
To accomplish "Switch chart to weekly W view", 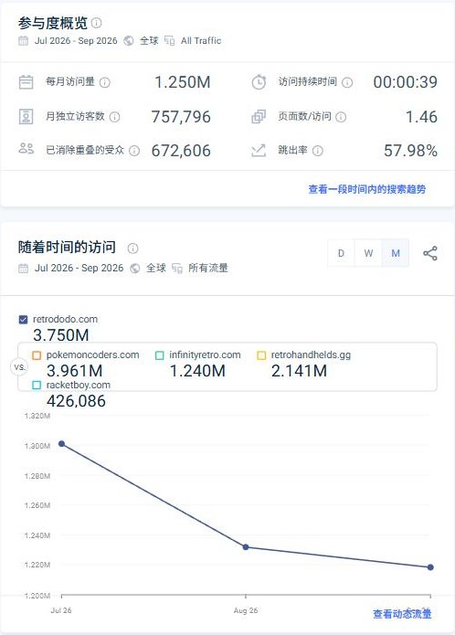I will [x=368, y=253].
